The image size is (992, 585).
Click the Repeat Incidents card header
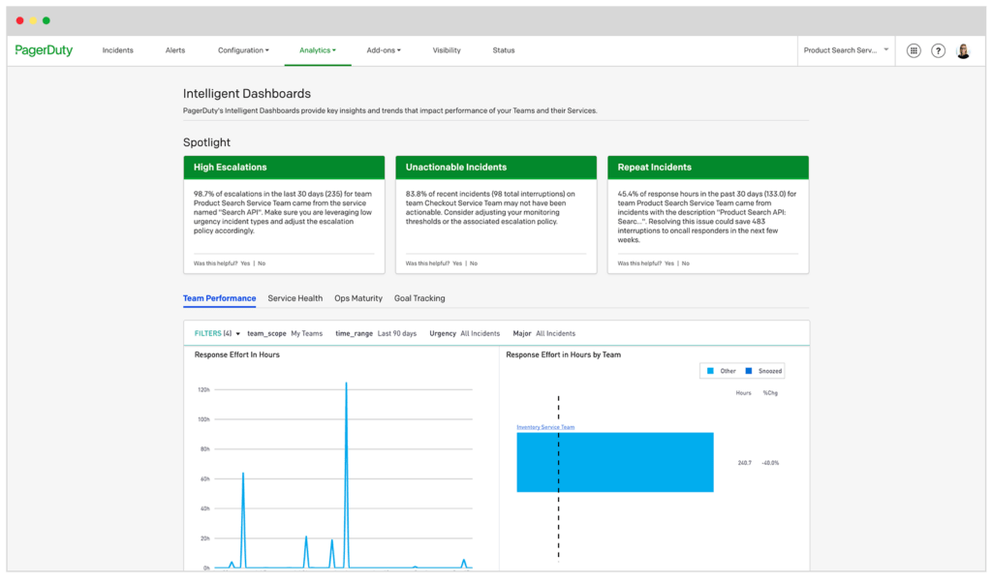(708, 168)
